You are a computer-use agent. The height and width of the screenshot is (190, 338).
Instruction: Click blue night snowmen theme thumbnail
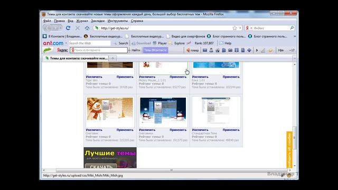[x=163, y=112]
